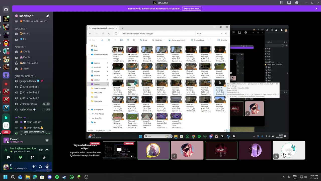321x181 pixels.
Task: Click the invite people icon beside EDİXORIA
Action: click(48, 16)
